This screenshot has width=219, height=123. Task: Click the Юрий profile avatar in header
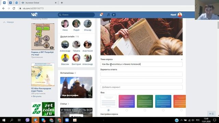click(180, 15)
